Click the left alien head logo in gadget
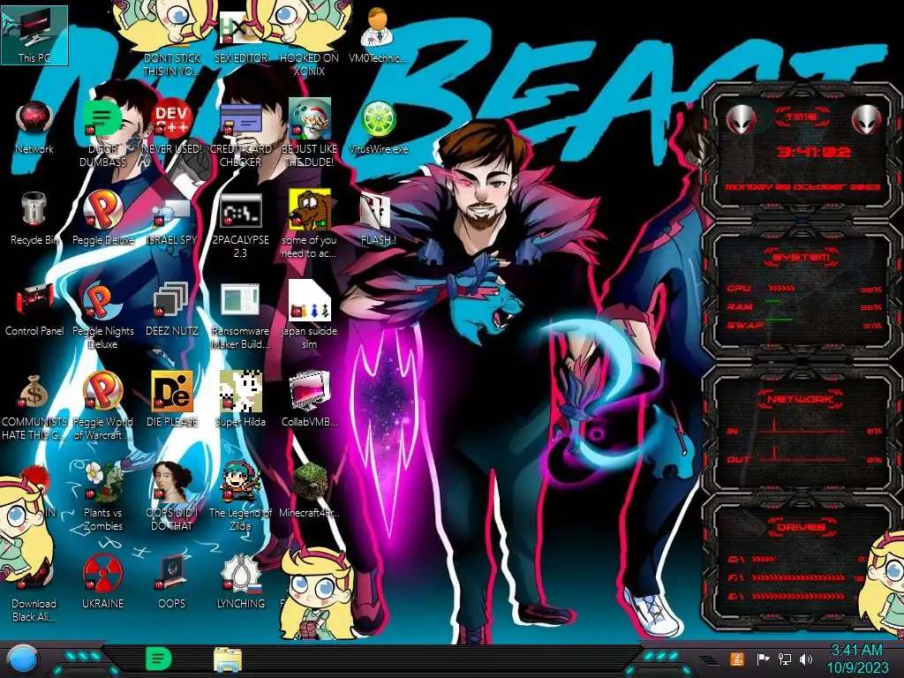Viewport: 904px width, 678px height. pyautogui.click(x=742, y=120)
